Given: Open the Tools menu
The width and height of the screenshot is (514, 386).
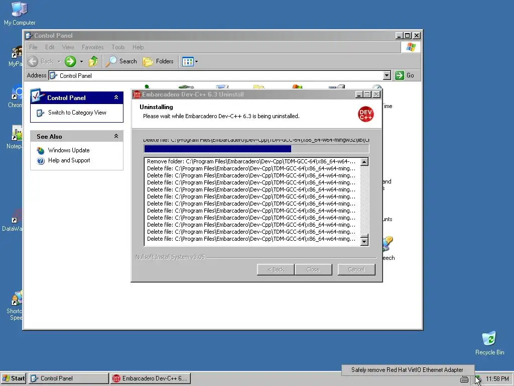Looking at the screenshot, I should pyautogui.click(x=118, y=47).
